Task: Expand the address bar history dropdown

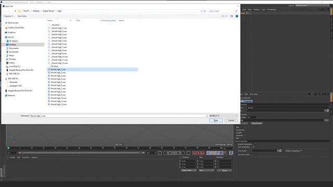Action: pyautogui.click(x=201, y=11)
